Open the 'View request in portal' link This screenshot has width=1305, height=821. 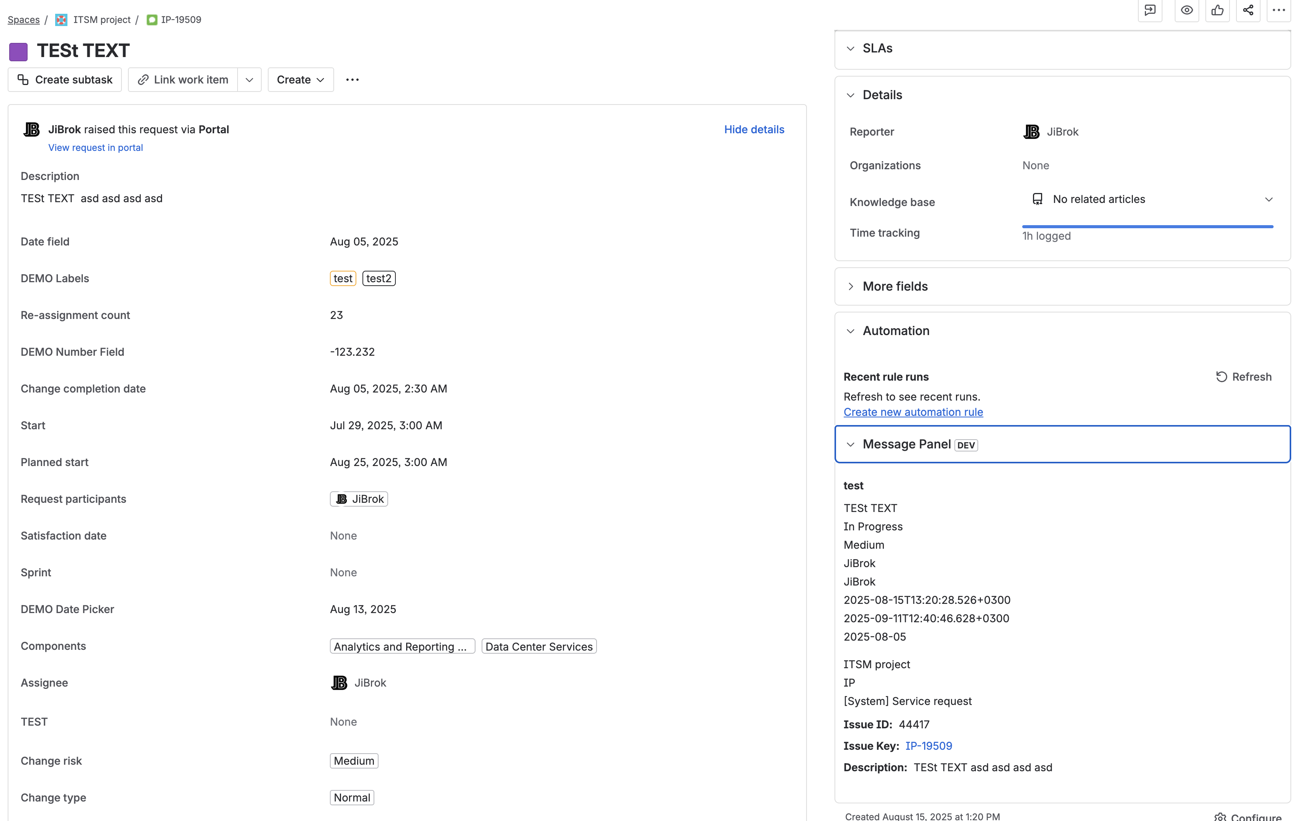pos(95,147)
